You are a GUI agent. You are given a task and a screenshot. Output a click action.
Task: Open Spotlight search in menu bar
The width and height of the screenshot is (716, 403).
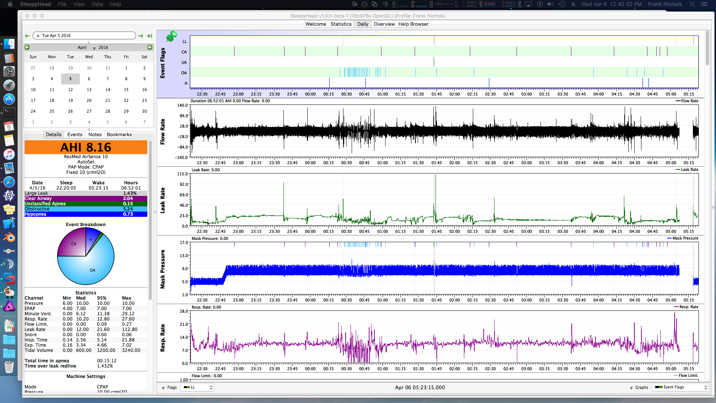point(692,4)
